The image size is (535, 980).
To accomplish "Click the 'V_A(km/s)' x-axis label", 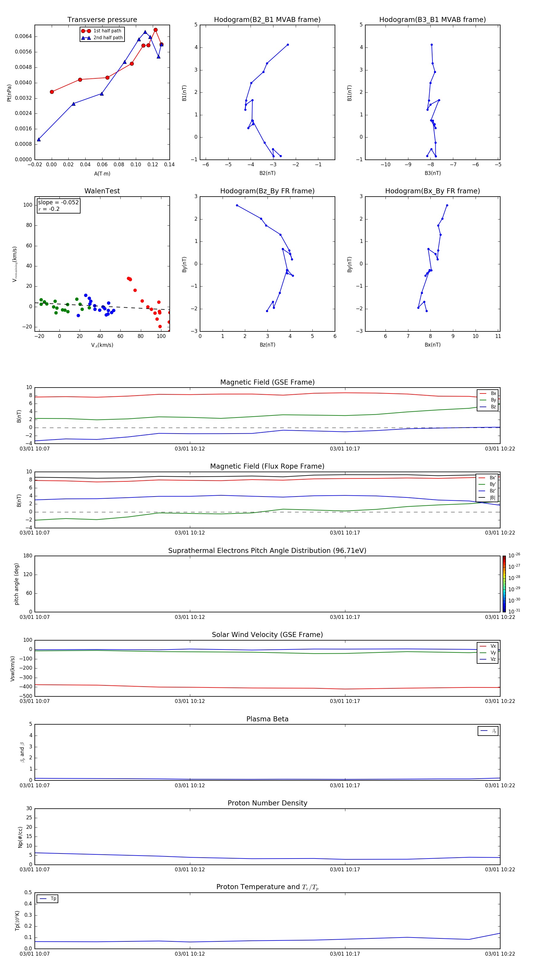I will click(x=102, y=345).
